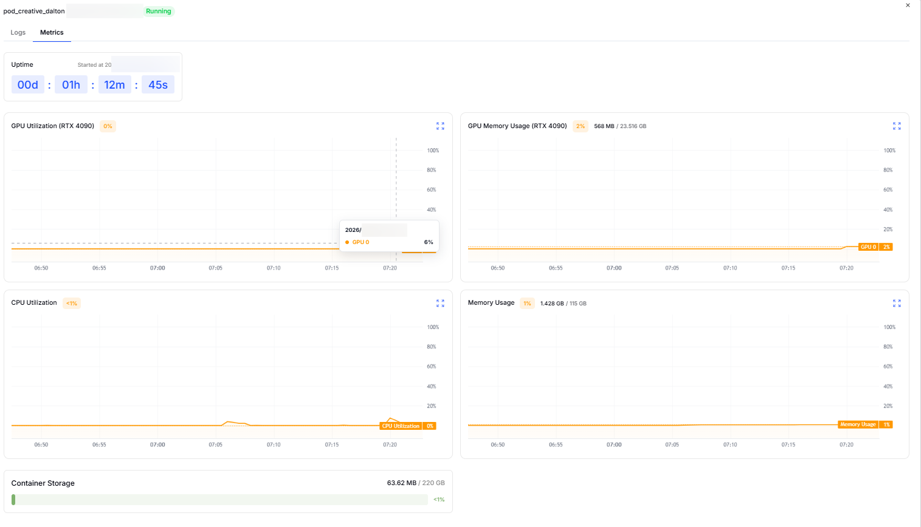Maximize the Memory Usage chart
The image size is (921, 527).
pos(897,303)
